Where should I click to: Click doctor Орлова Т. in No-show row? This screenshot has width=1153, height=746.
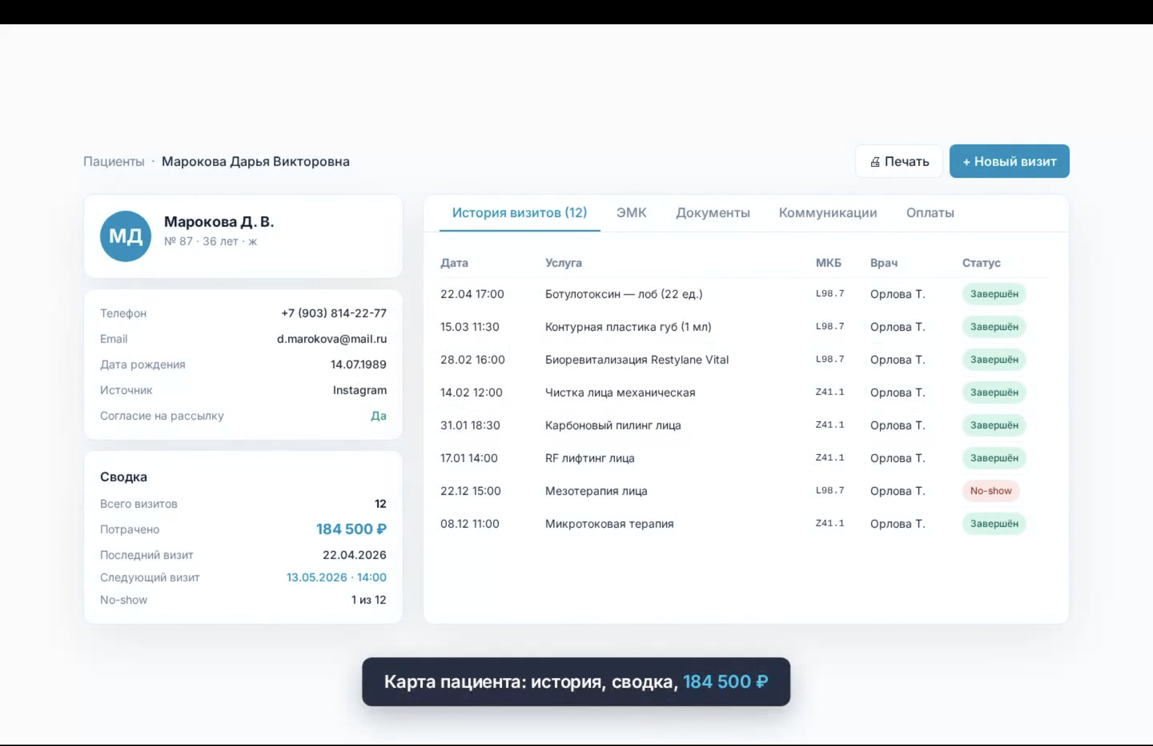click(898, 491)
